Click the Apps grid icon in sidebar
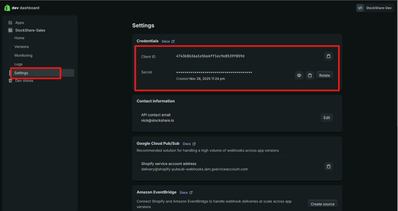 (11, 22)
